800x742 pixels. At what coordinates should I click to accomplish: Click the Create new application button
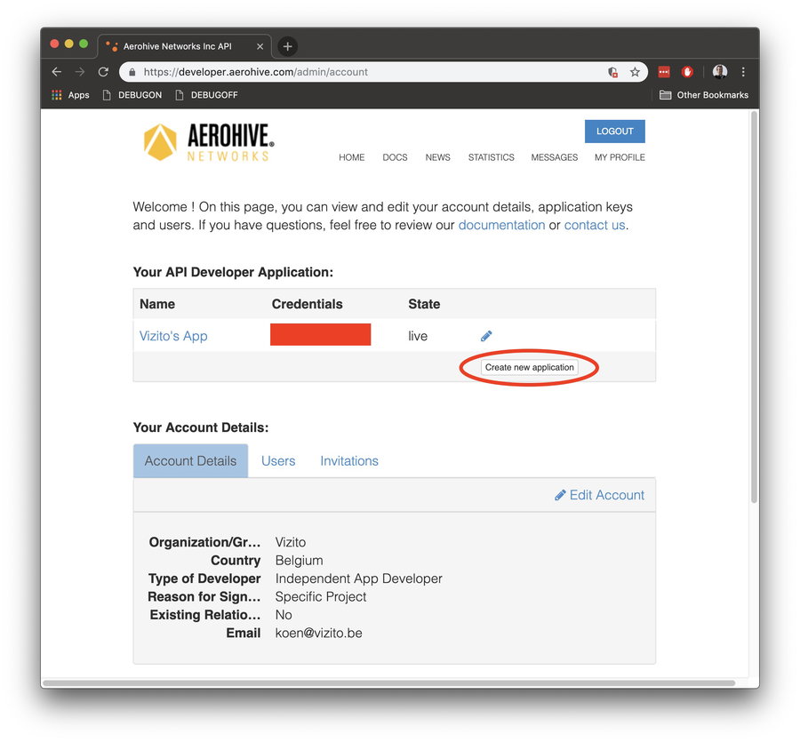click(x=529, y=367)
